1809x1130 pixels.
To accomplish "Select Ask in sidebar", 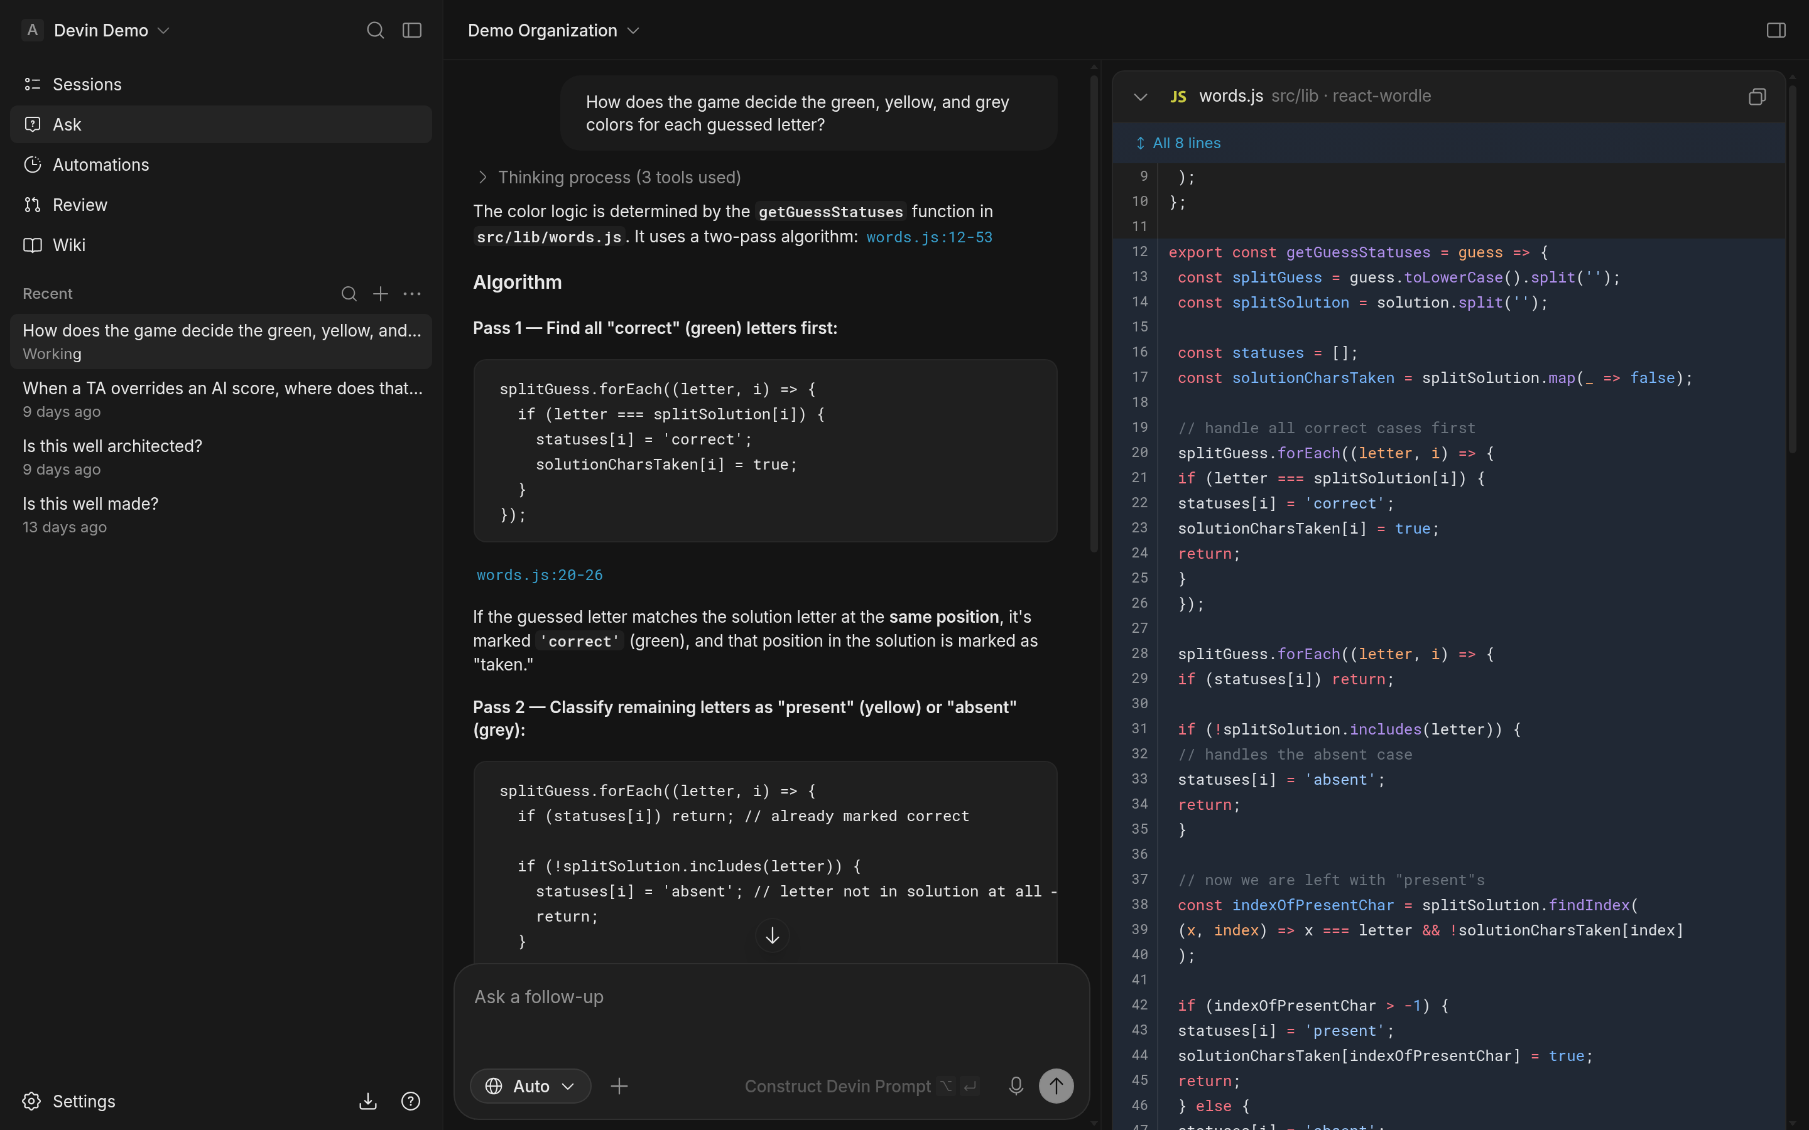I will click(220, 124).
